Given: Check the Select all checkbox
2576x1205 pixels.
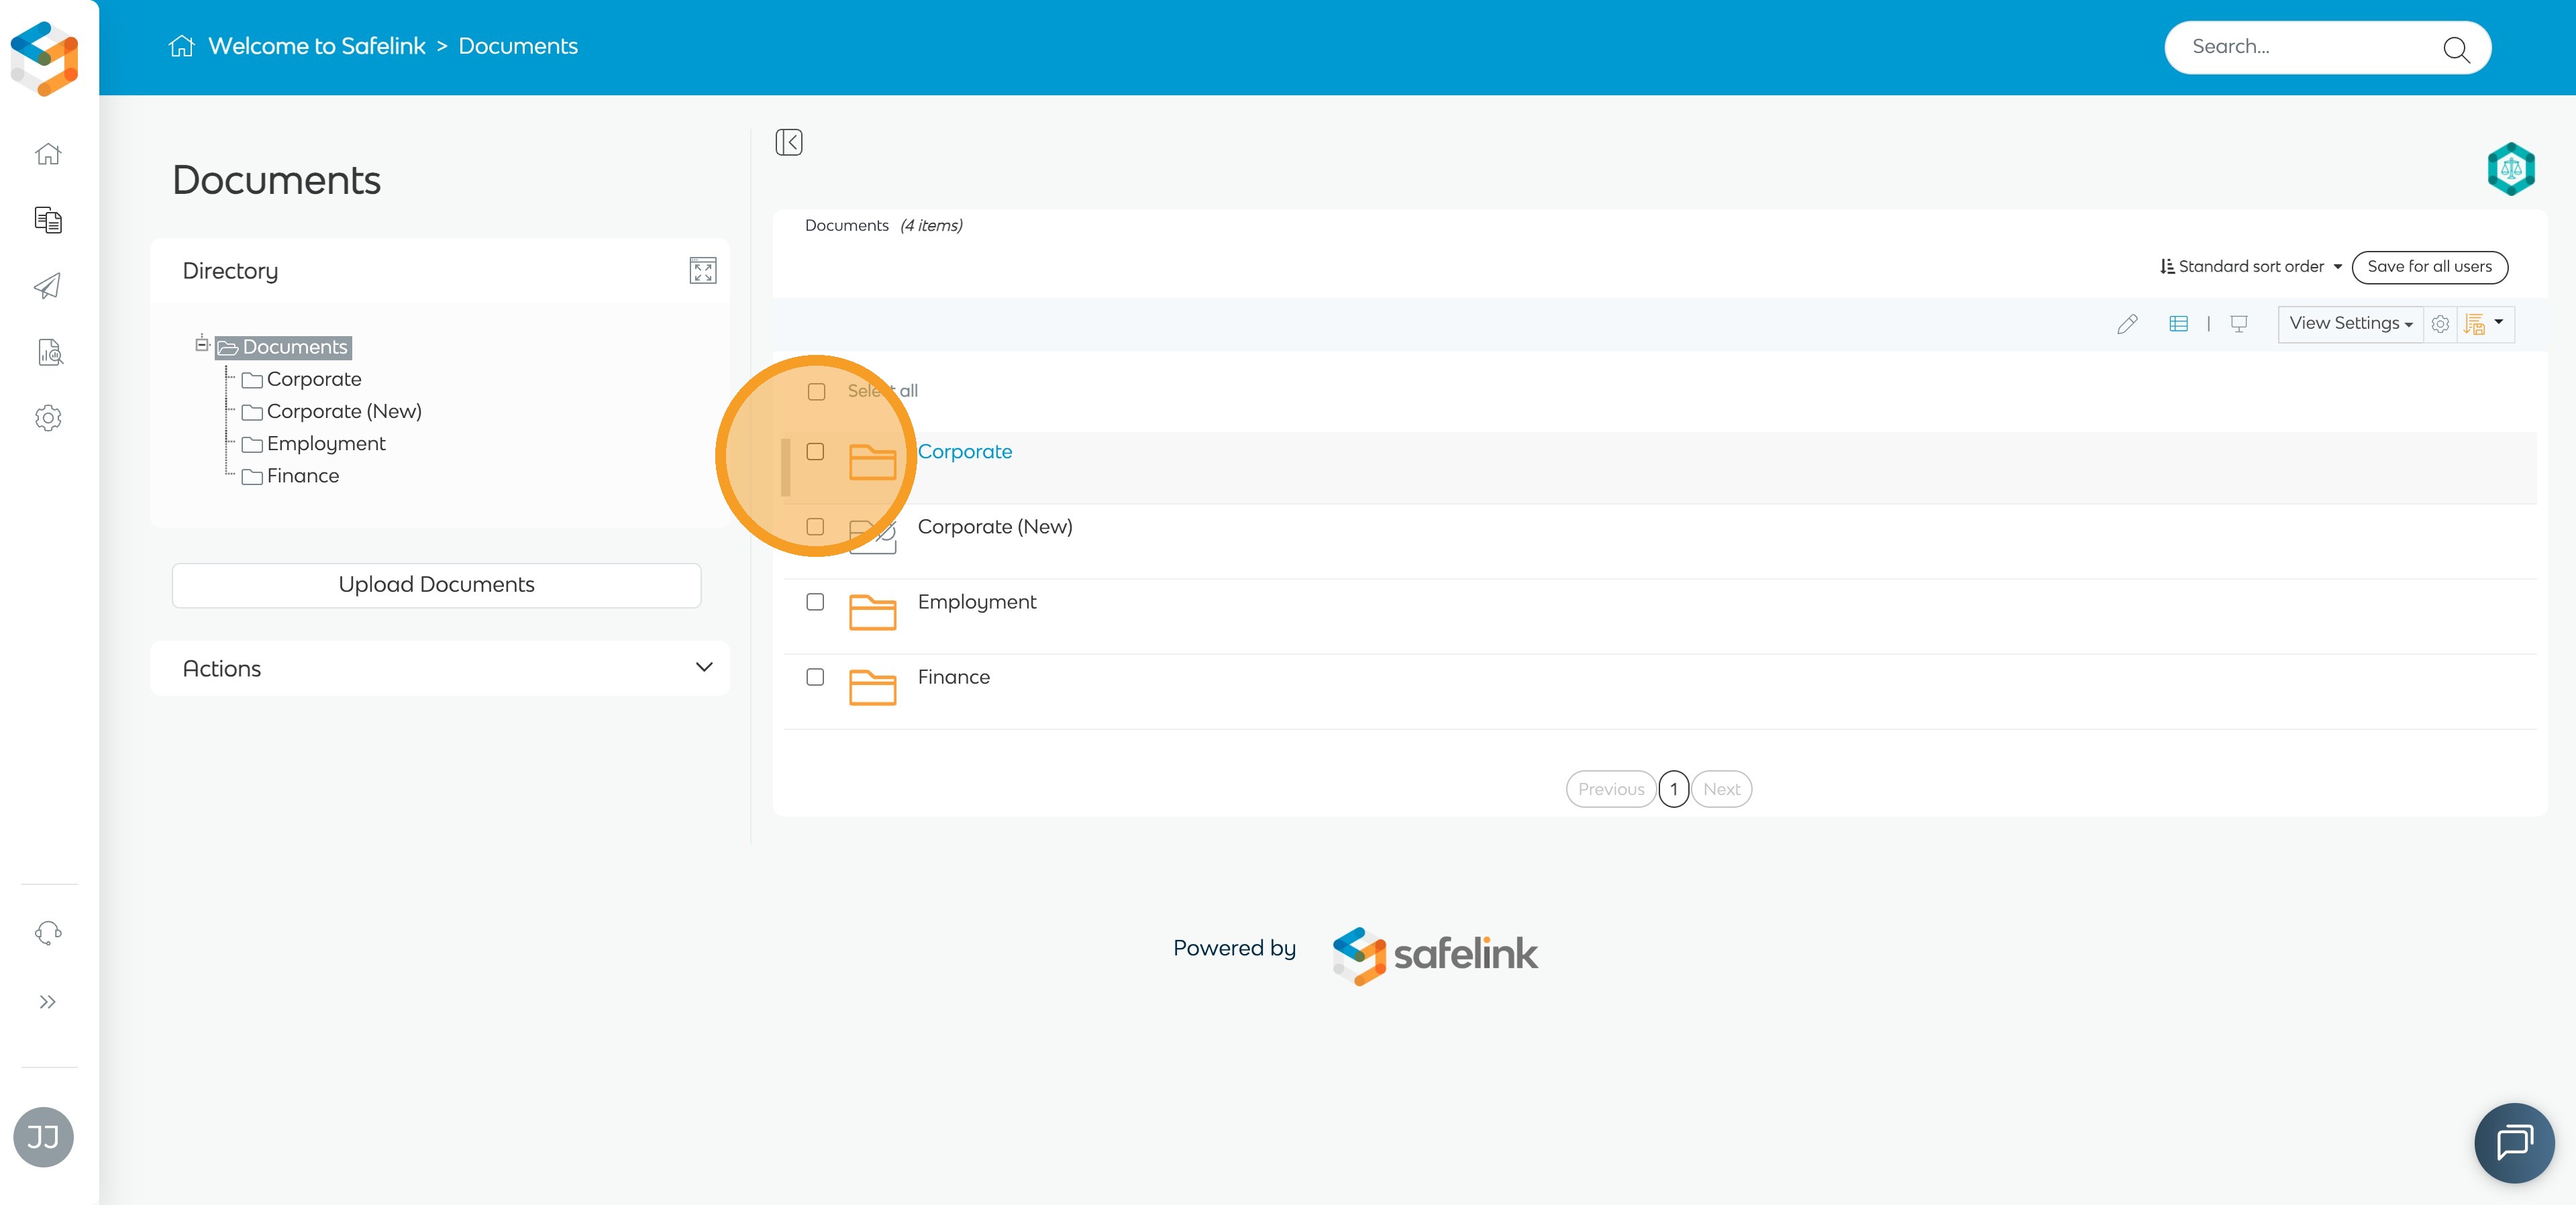Looking at the screenshot, I should tap(816, 392).
